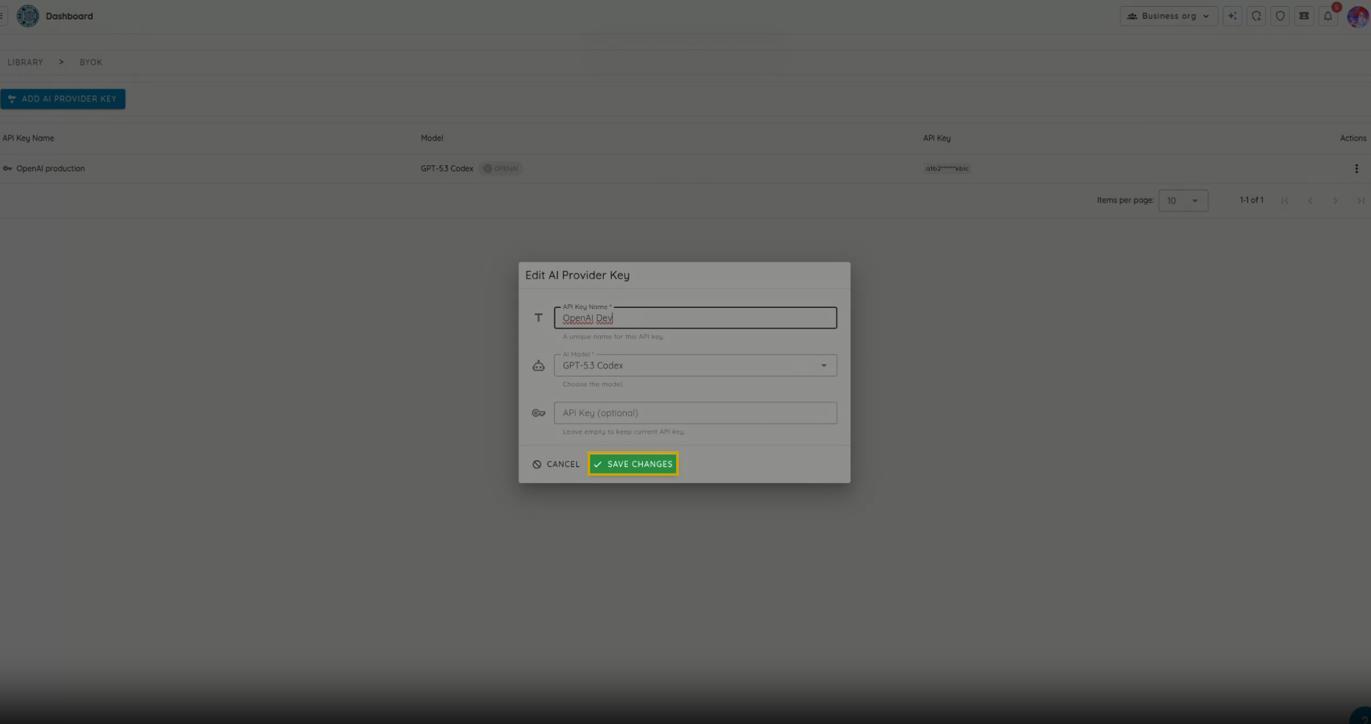Click the AI sparkle assistant icon
Viewport: 1371px width, 724px height.
(x=1232, y=15)
